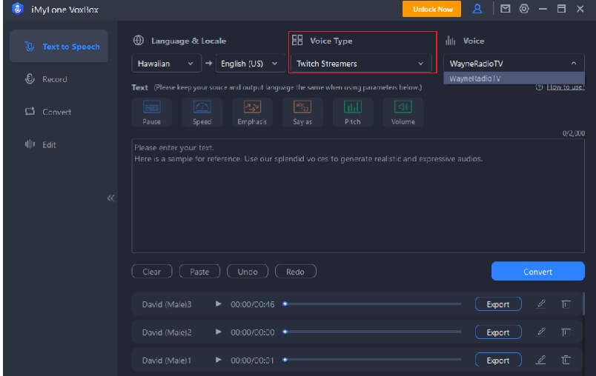Collapse the WayneRadioTV voice dropdown
The width and height of the screenshot is (596, 376).
(x=514, y=64)
